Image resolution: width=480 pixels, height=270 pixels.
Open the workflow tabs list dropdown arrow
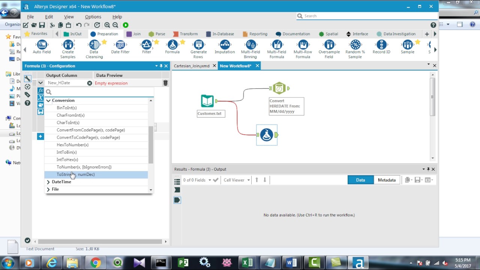(x=429, y=64)
